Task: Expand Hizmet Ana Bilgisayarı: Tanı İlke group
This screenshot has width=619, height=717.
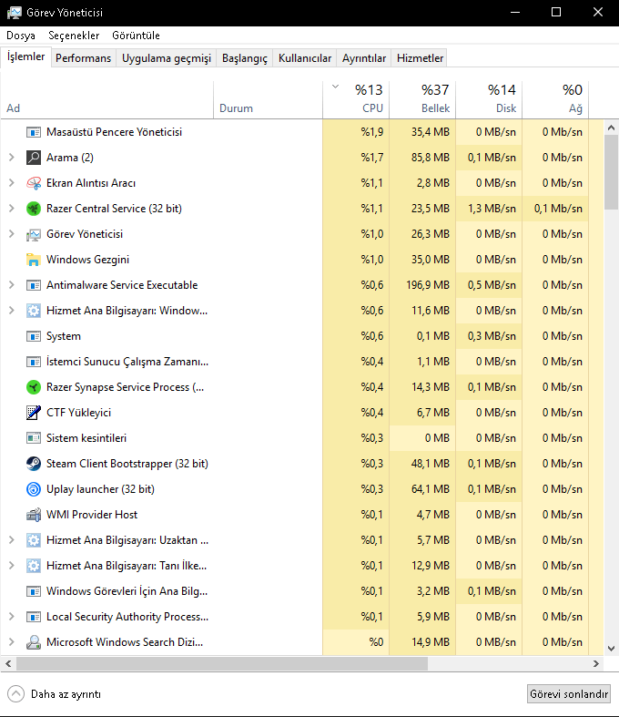Action: point(12,566)
